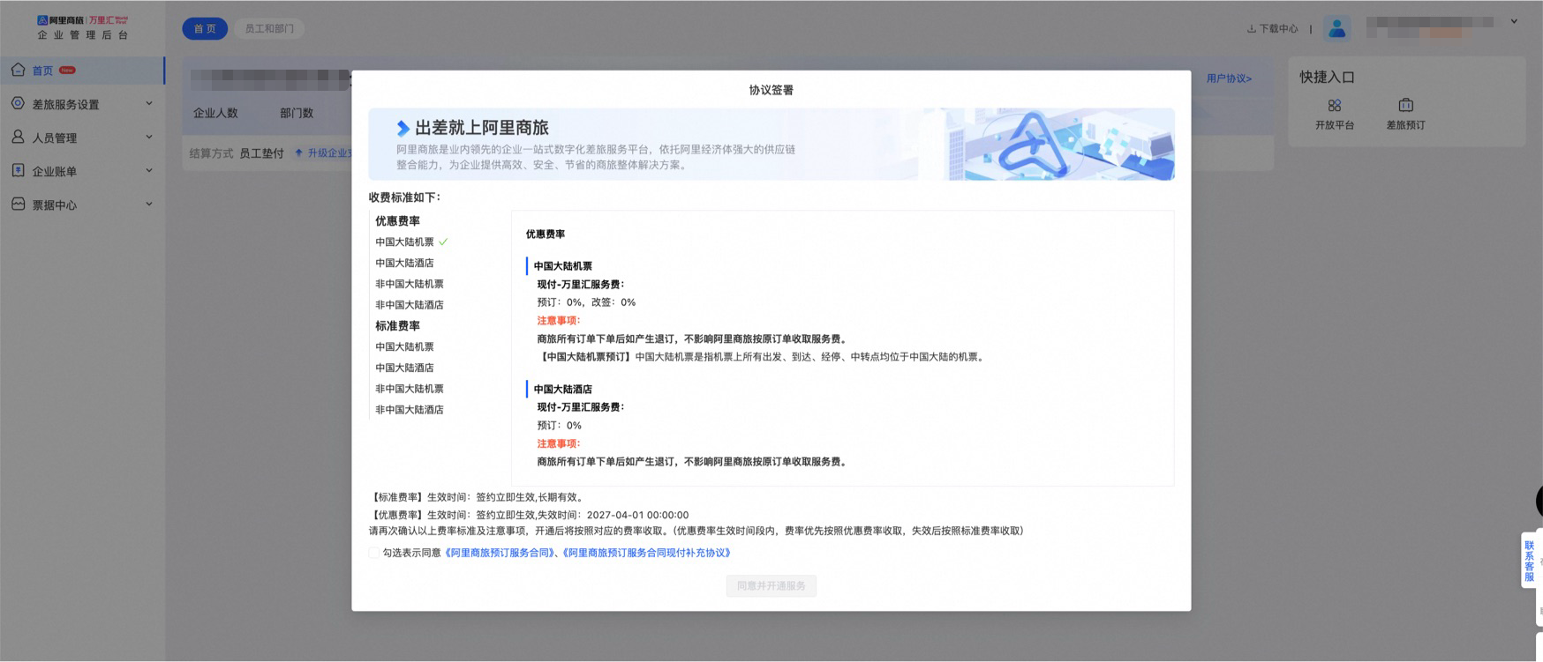Expand the 差旅服务设置 menu chevron

click(x=148, y=103)
